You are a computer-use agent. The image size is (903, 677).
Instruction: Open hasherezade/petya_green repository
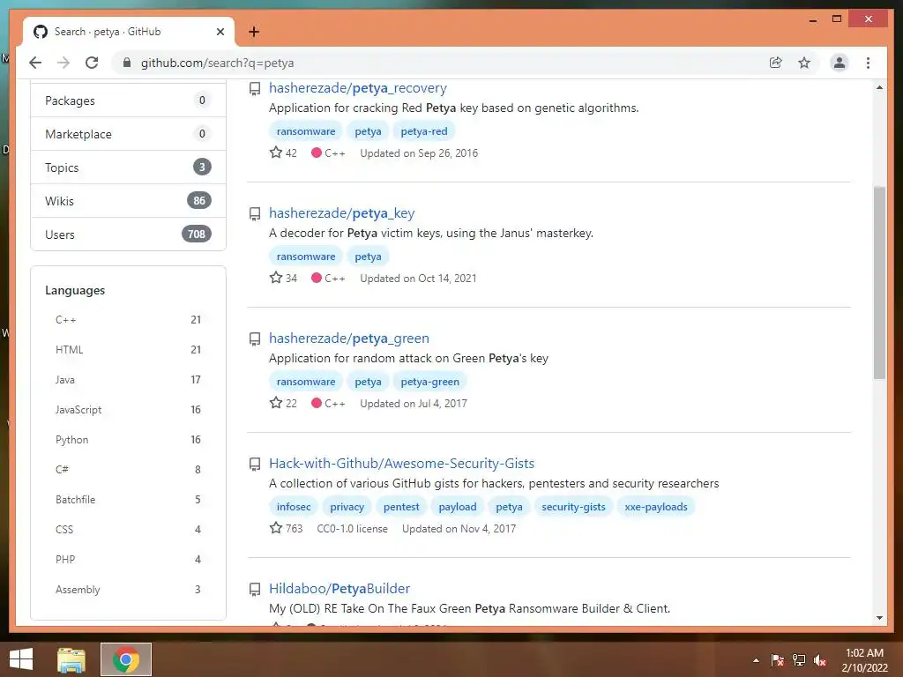click(x=349, y=338)
